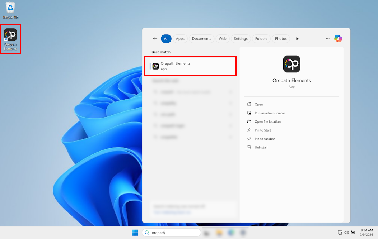The image size is (378, 239).
Task: Filter results by Photos
Action: point(281,39)
